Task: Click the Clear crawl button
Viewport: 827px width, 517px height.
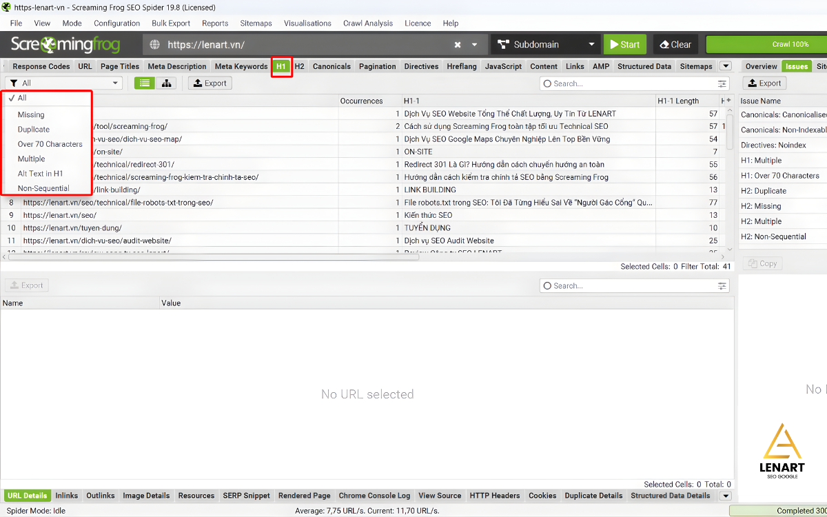Action: tap(675, 45)
